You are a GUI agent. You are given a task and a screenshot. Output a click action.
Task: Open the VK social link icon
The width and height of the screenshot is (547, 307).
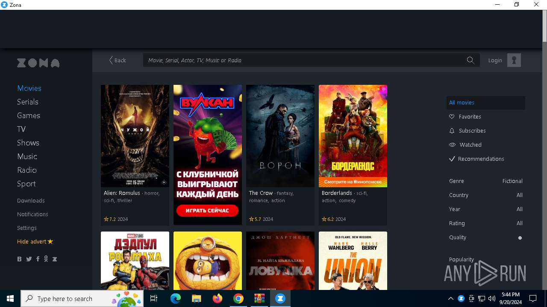(x=19, y=259)
